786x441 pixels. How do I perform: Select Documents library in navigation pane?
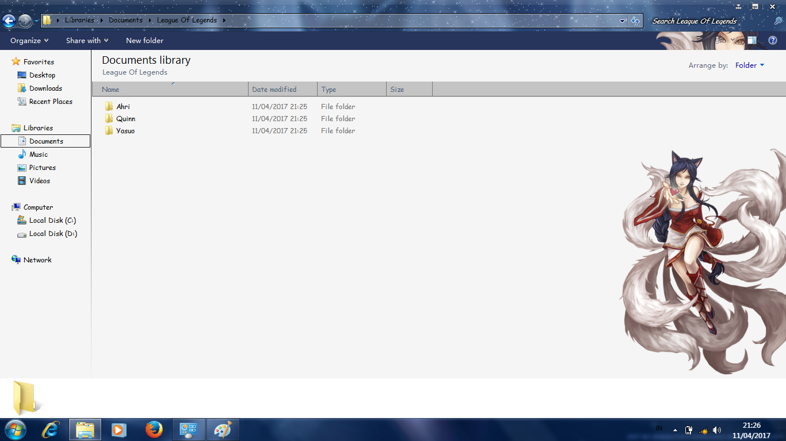(46, 141)
